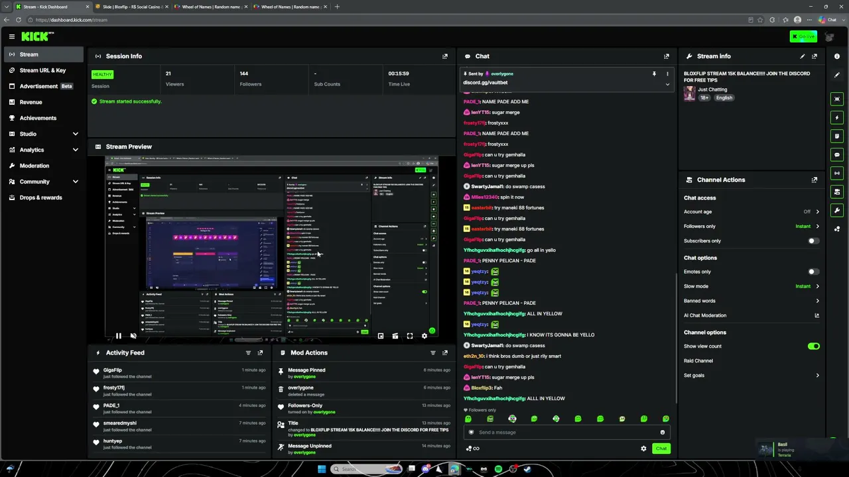Image resolution: width=849 pixels, height=477 pixels.
Task: Toggle the Subscribers only switch
Action: pyautogui.click(x=813, y=241)
